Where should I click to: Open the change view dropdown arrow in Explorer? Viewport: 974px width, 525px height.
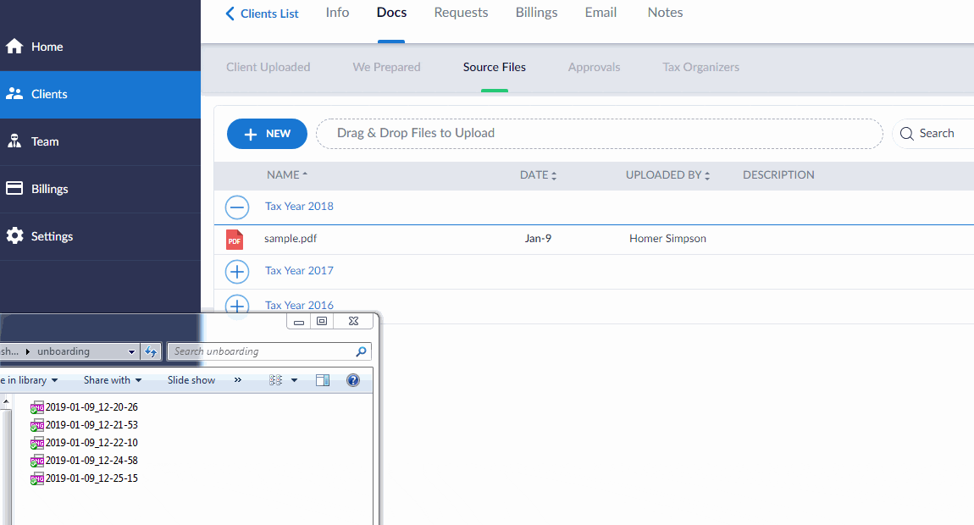coord(294,380)
